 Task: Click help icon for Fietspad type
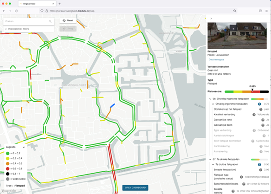[x=241, y=177]
